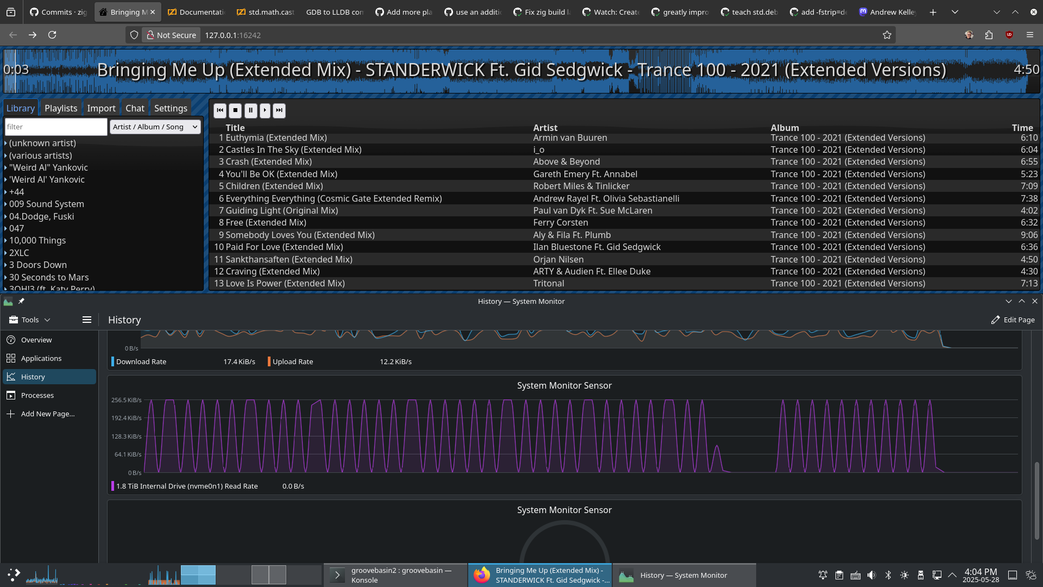Open a new browser tab

[933, 12]
